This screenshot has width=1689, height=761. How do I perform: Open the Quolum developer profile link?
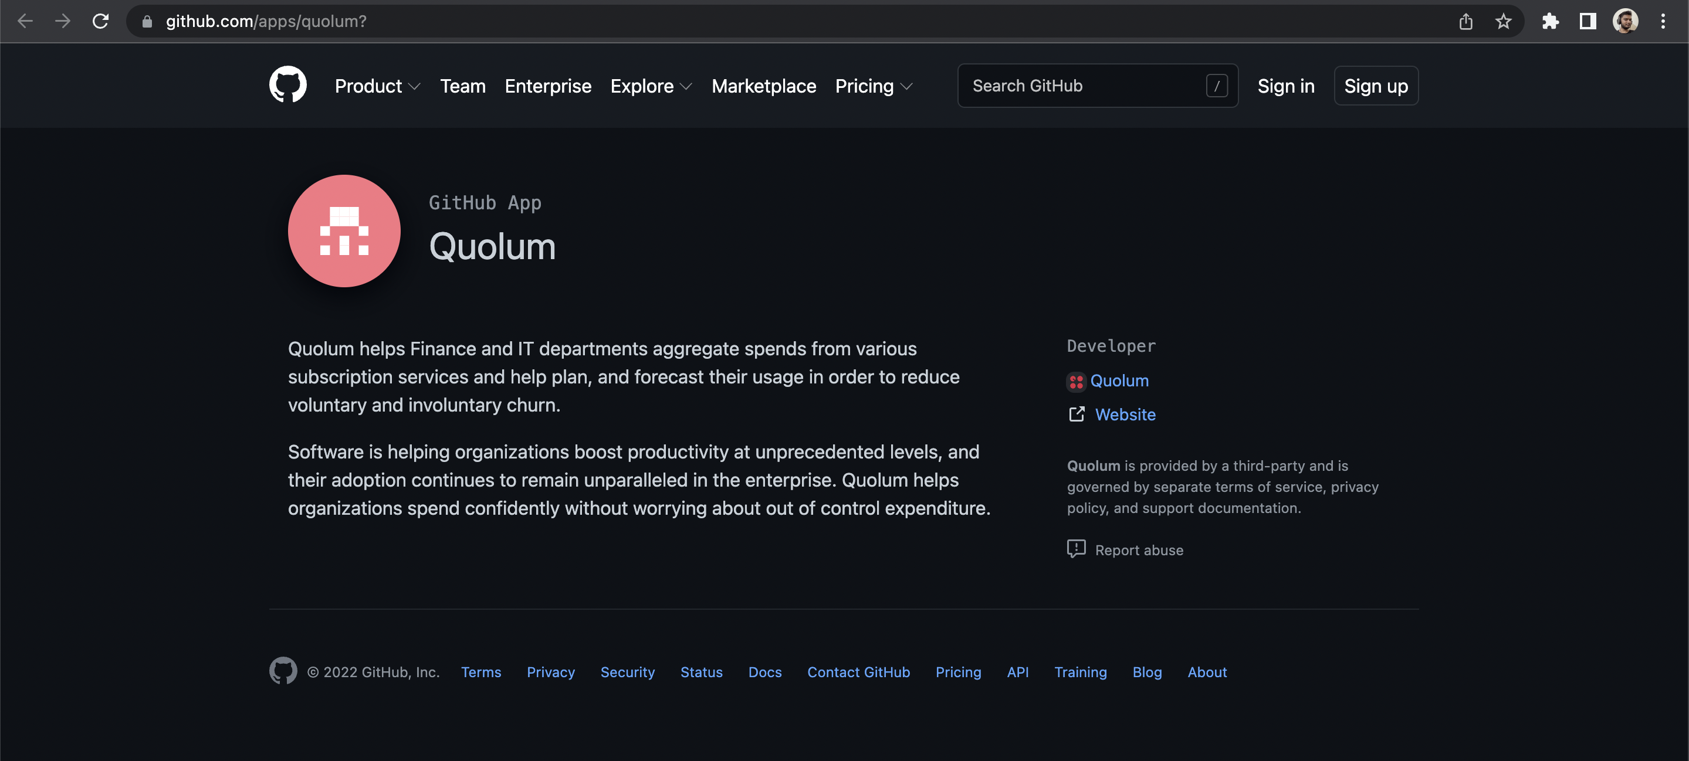tap(1119, 381)
